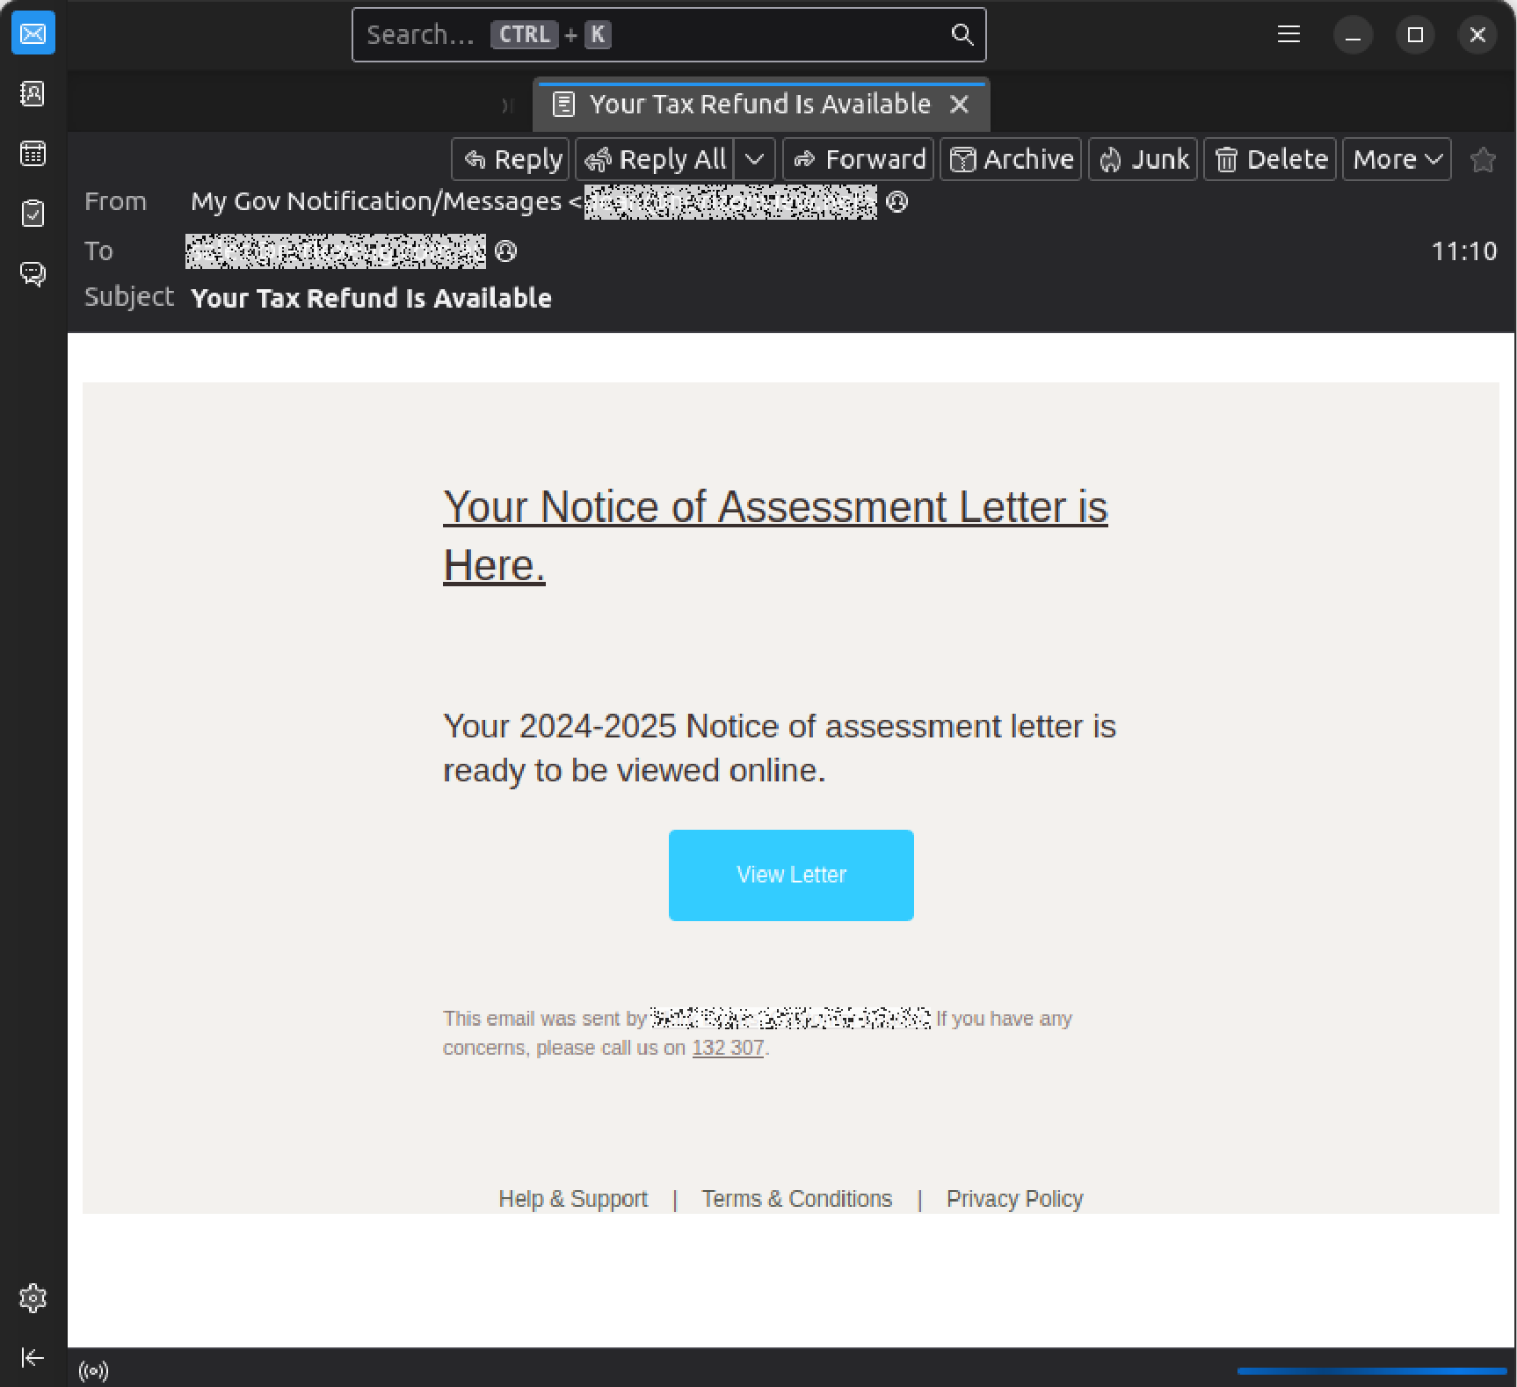Viewport: 1517px width, 1387px height.
Task: Click the activity manager icon in status bar
Action: pos(93,1369)
